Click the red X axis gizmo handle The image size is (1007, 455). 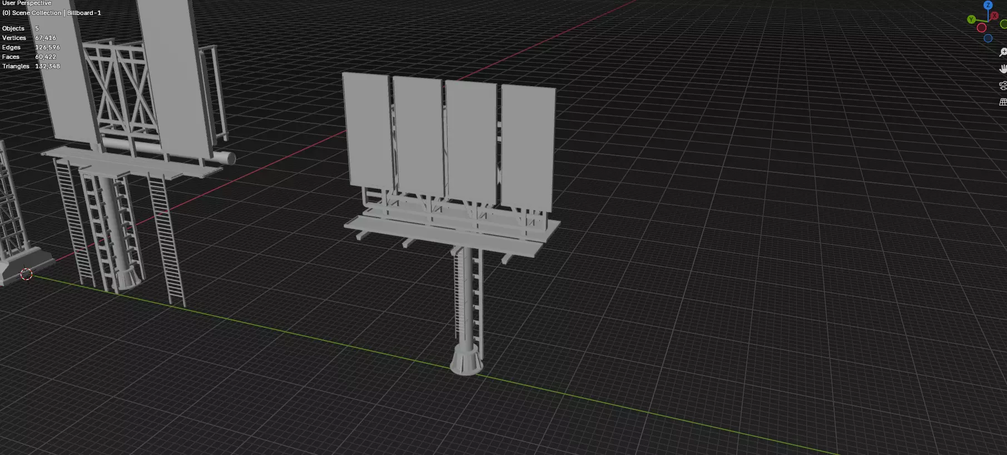coord(994,16)
